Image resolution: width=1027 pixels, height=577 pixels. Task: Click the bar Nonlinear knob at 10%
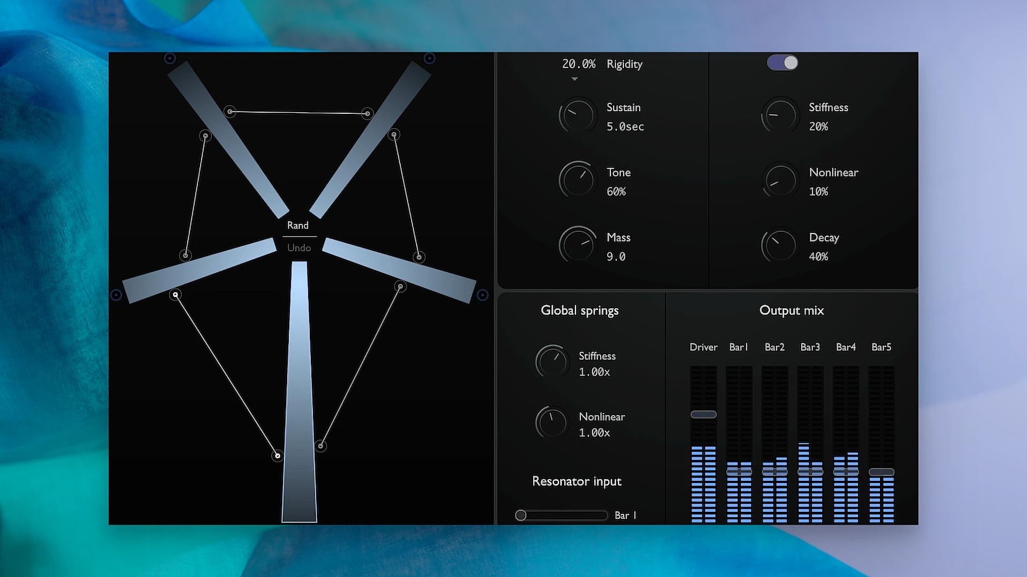click(780, 181)
